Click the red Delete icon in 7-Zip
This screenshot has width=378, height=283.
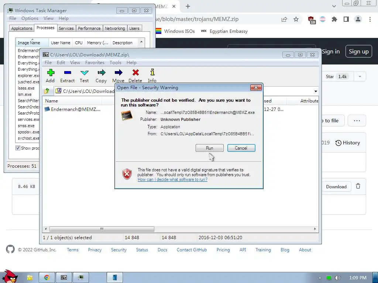(135, 73)
